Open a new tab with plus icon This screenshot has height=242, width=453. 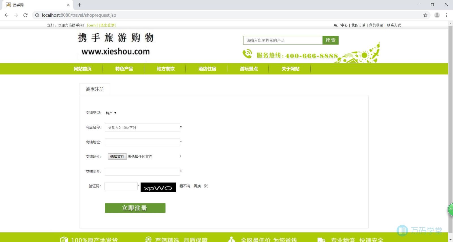[x=80, y=5]
